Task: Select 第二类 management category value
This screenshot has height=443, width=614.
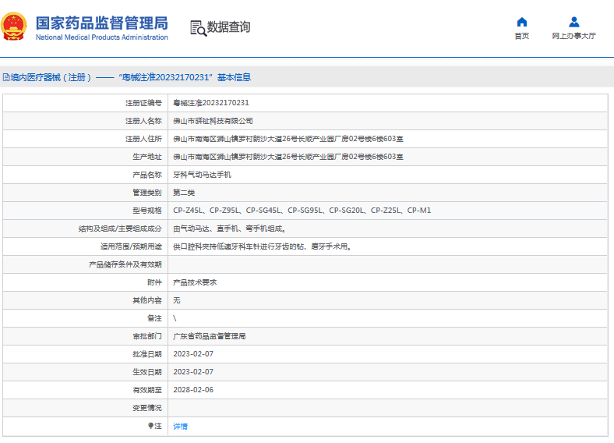Action: coord(184,193)
